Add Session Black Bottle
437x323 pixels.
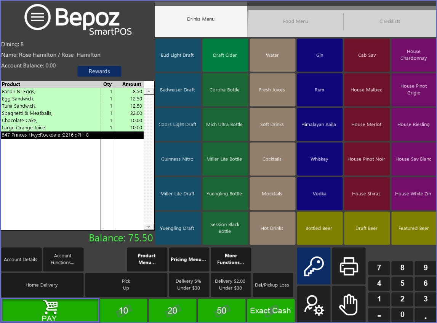coord(225,228)
